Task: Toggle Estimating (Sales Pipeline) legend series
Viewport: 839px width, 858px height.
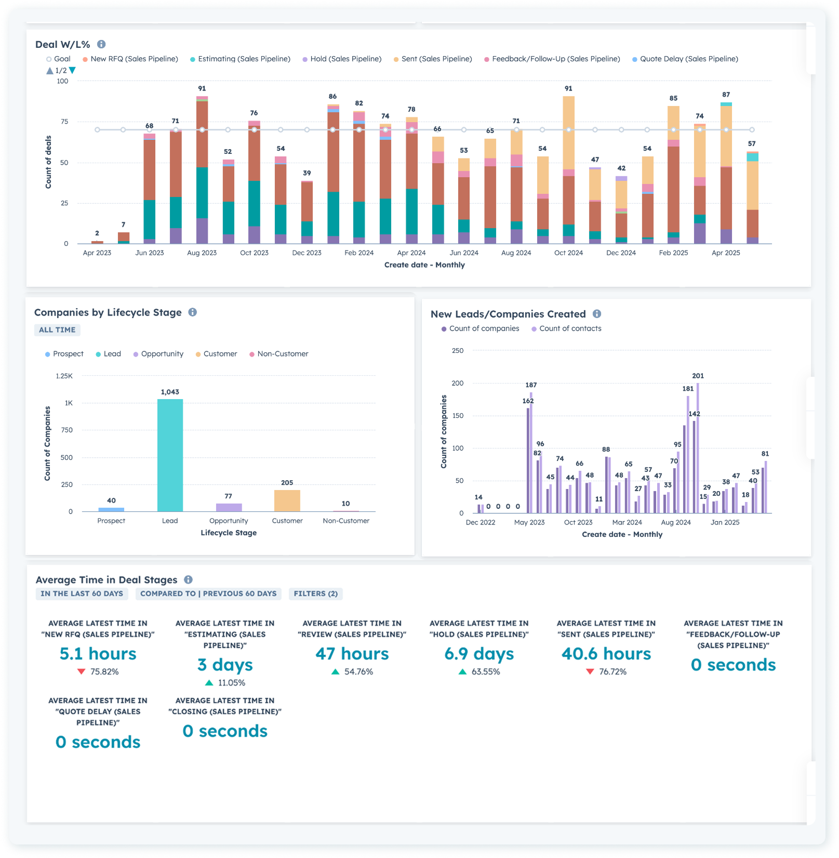Action: (240, 59)
